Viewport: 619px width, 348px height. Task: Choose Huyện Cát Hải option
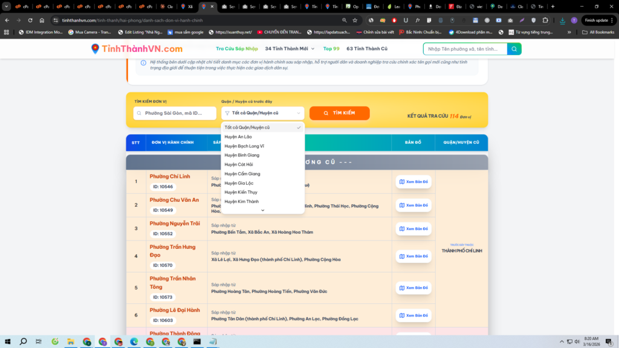pos(238,164)
